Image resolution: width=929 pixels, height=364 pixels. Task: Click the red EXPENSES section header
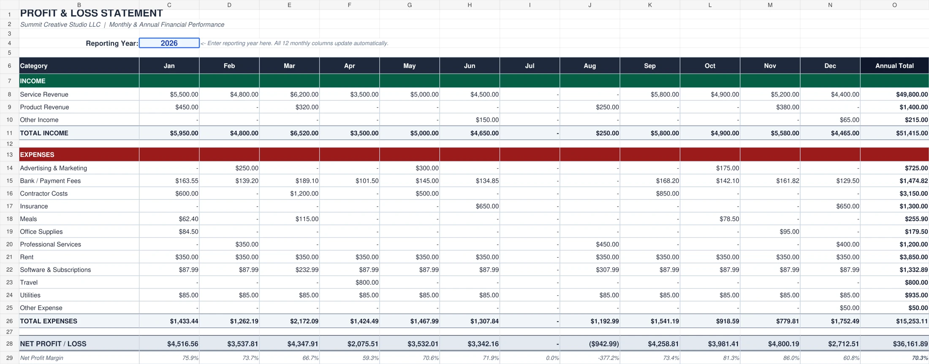point(474,155)
